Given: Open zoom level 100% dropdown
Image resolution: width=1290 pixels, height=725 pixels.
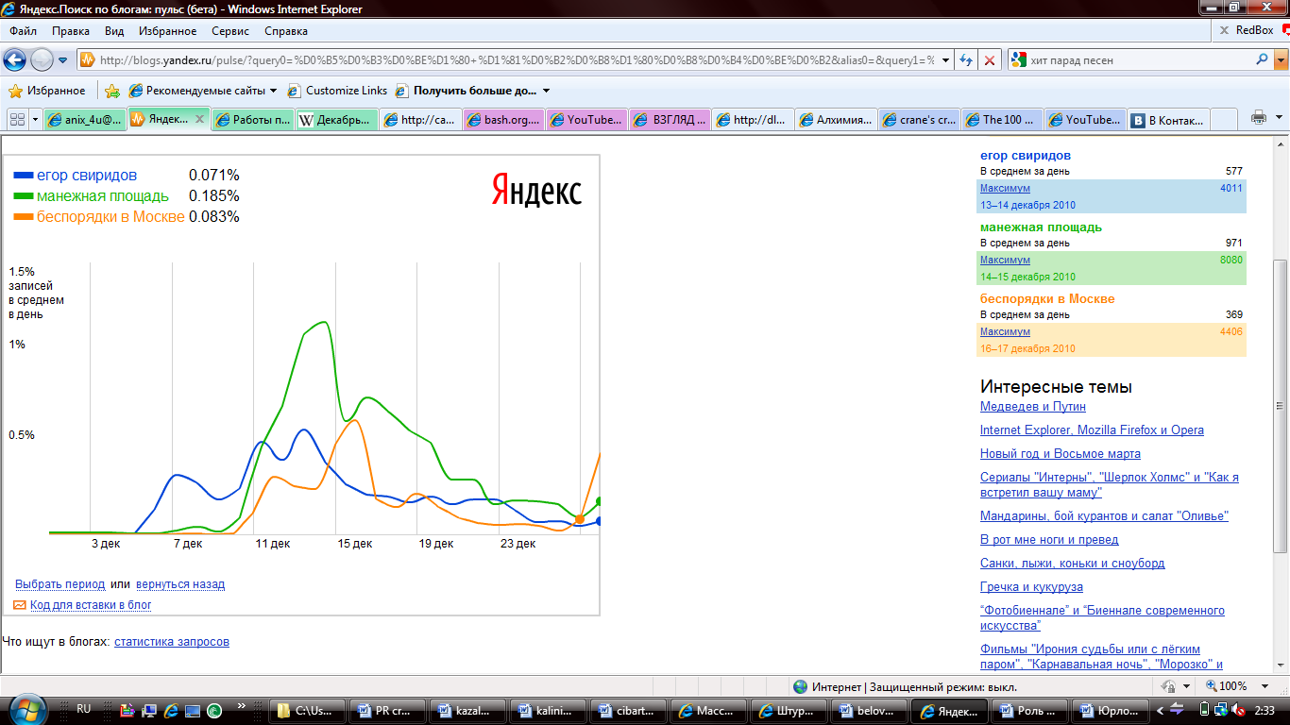Looking at the screenshot, I should [1266, 686].
